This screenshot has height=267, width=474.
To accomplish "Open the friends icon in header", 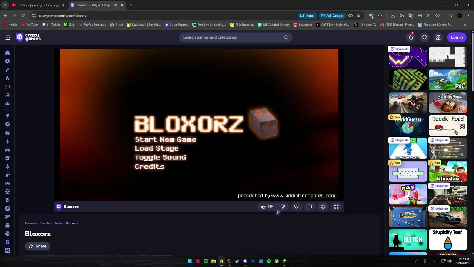I will 438,37.
